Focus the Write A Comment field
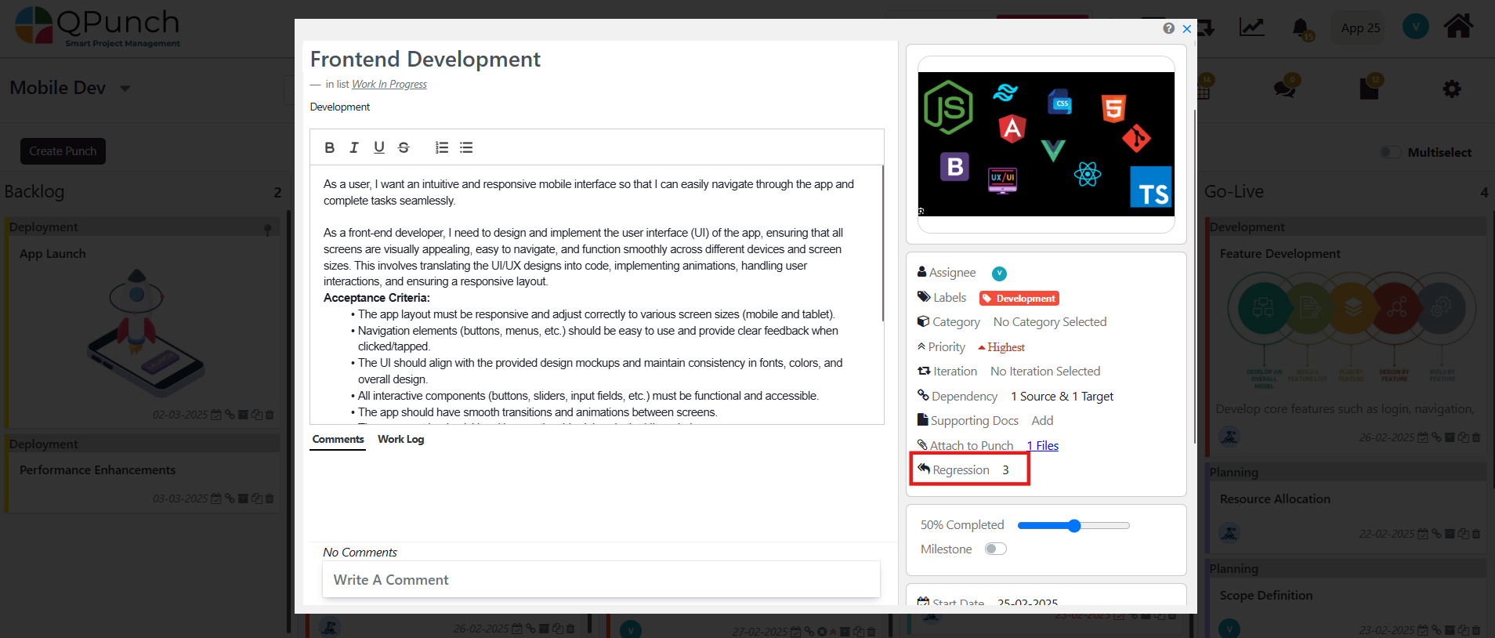1495x638 pixels. point(601,579)
